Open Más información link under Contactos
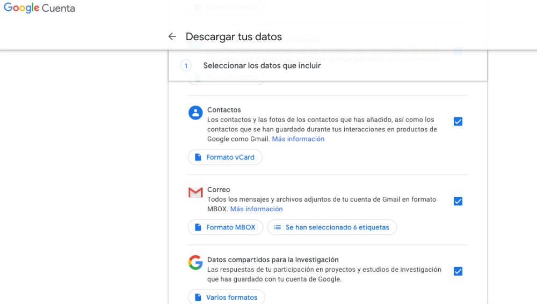Screen dimensions: 537x304 pyautogui.click(x=298, y=139)
